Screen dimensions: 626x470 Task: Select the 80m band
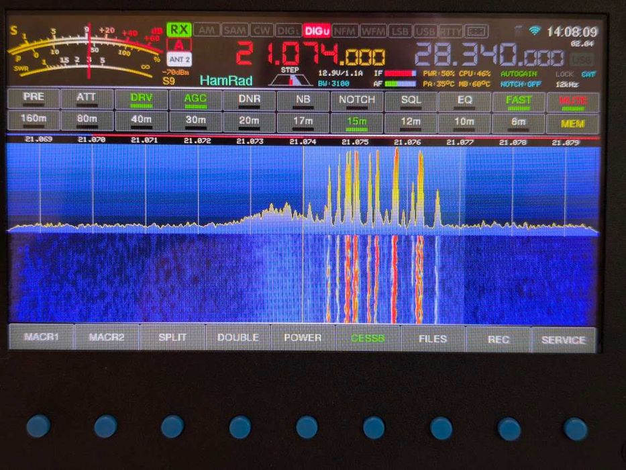[x=87, y=120]
